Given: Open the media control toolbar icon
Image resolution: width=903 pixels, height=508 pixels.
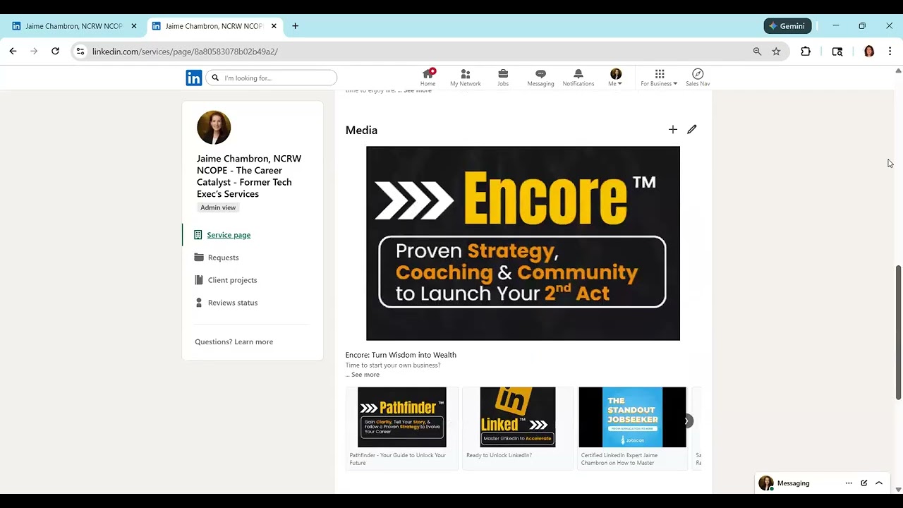Looking at the screenshot, I should [x=837, y=52].
